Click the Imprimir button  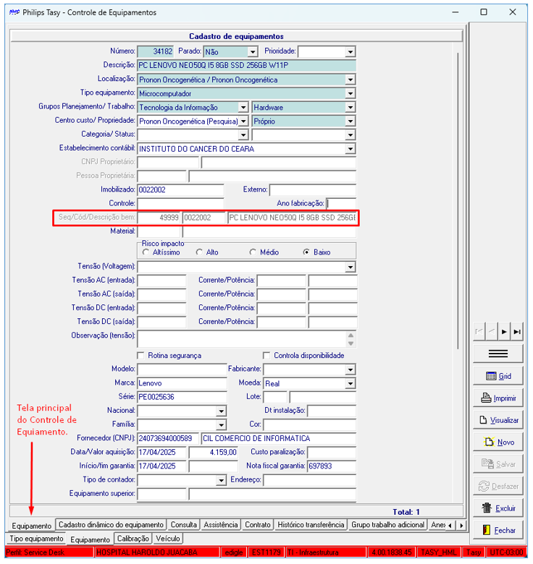498,398
